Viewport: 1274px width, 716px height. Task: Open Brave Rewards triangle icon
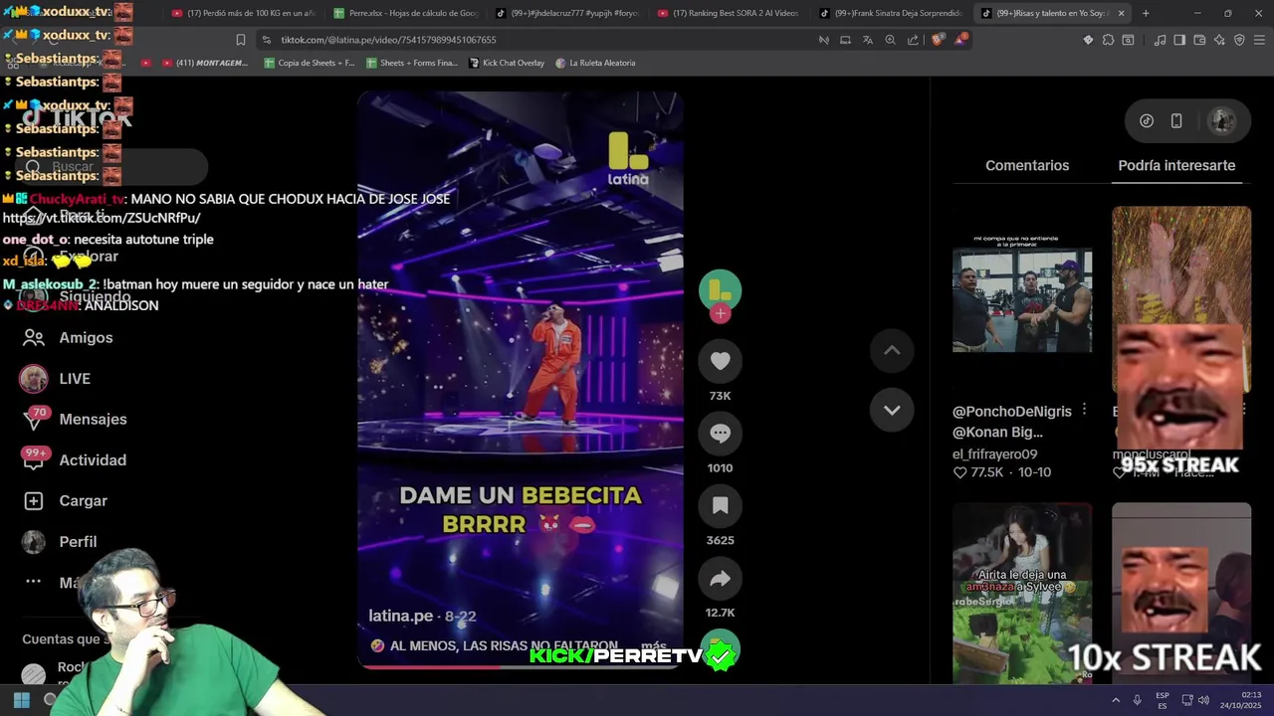[x=960, y=40]
